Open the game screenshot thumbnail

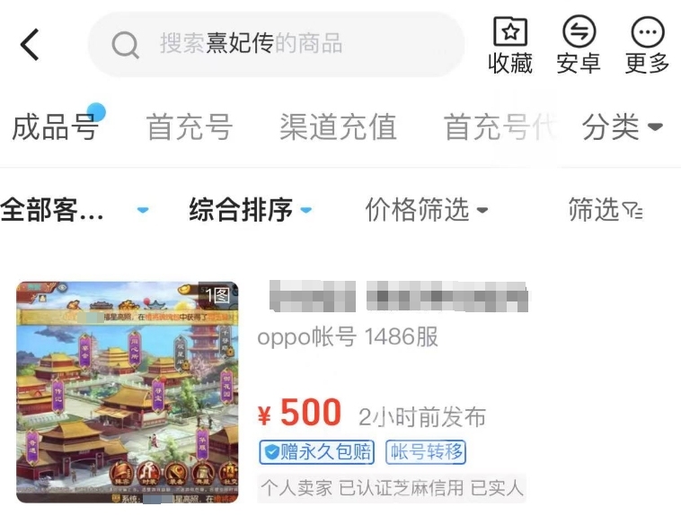click(128, 392)
